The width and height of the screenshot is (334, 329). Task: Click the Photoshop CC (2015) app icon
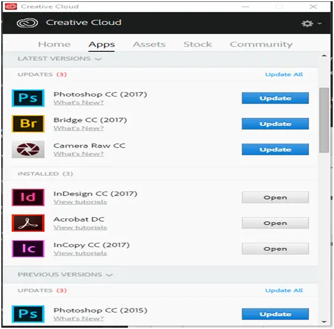coord(28,314)
